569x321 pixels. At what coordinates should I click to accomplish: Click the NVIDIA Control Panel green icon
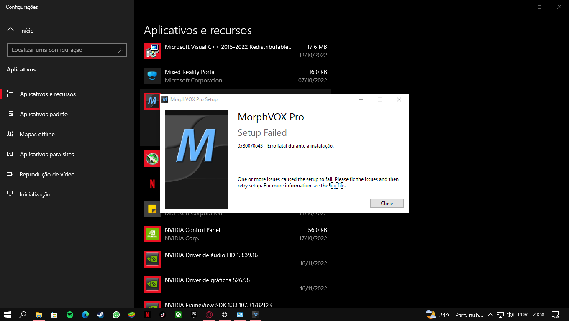point(152,234)
